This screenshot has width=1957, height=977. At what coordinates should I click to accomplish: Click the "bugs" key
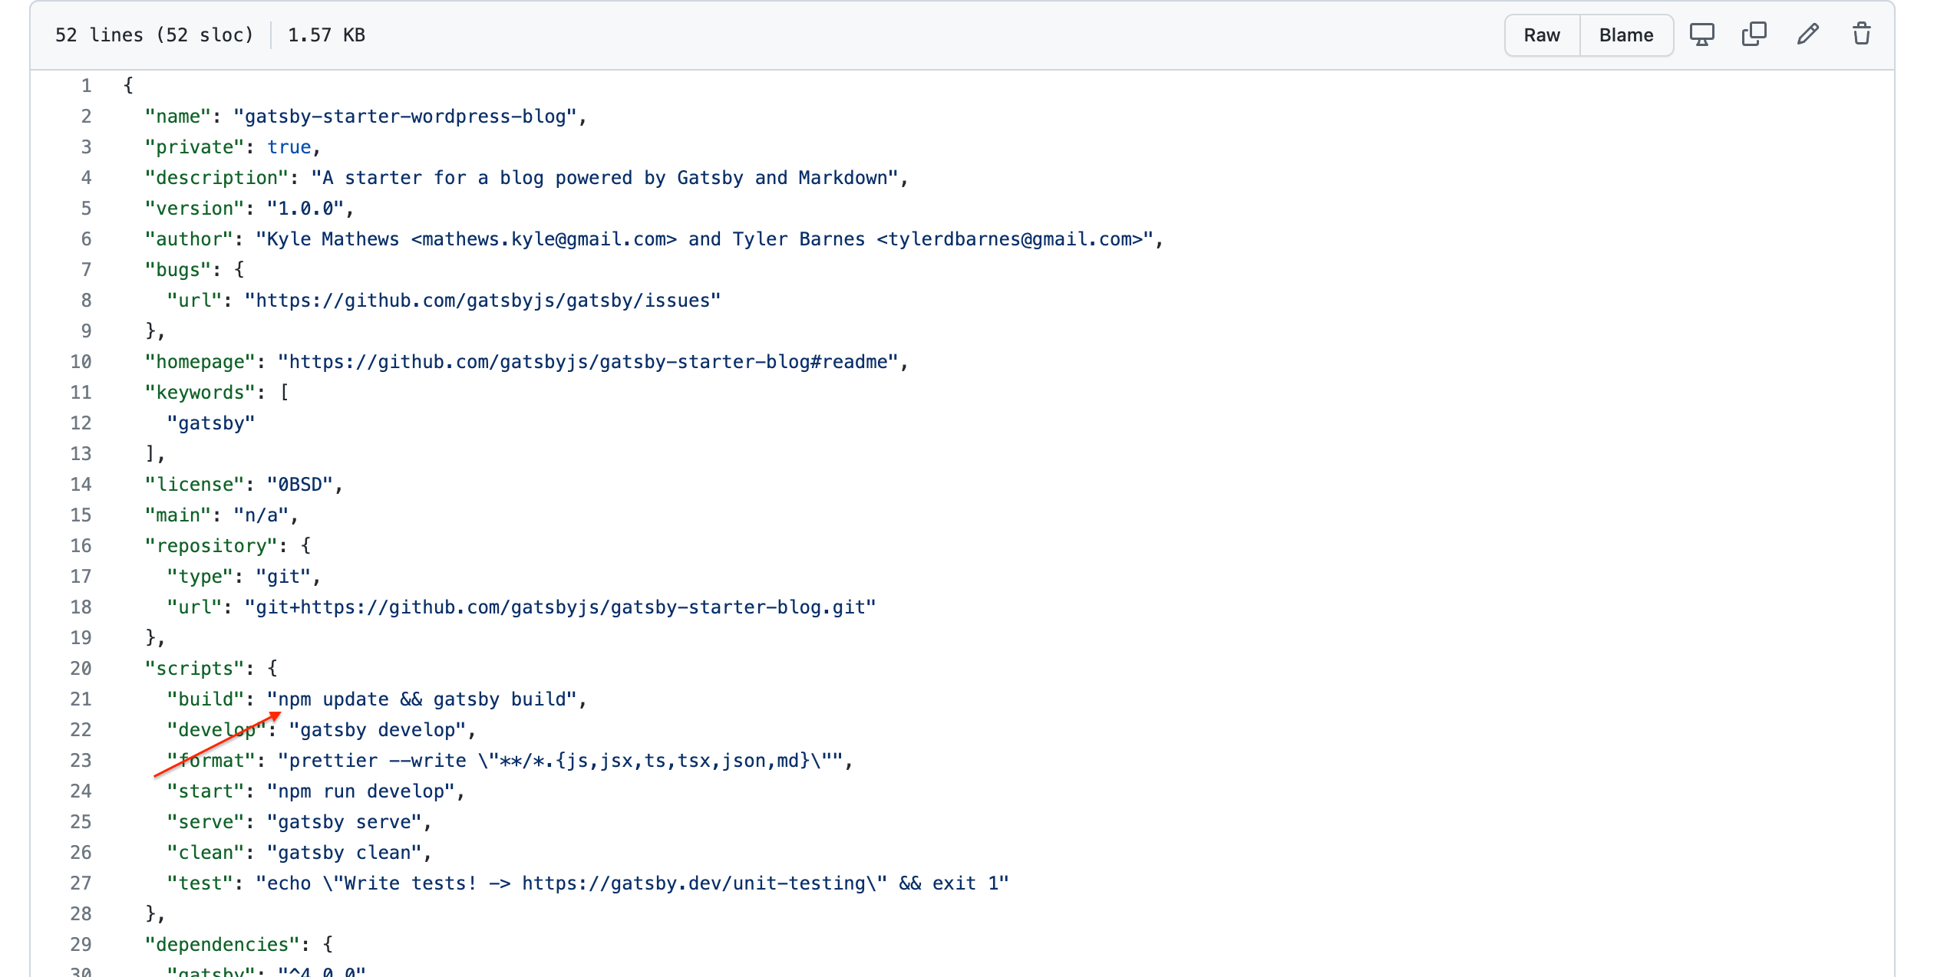tap(178, 270)
